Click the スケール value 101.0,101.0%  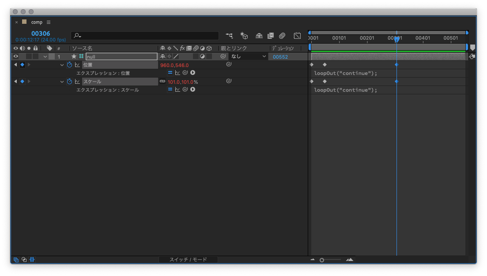pyautogui.click(x=183, y=82)
